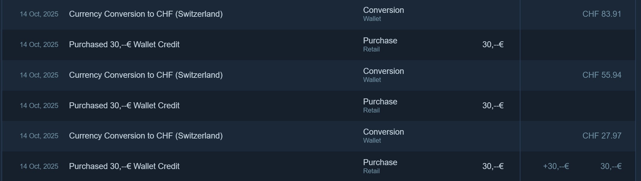Click Conversion Wallet type in CHF 27.97 row
The height and width of the screenshot is (181, 641).
point(383,136)
